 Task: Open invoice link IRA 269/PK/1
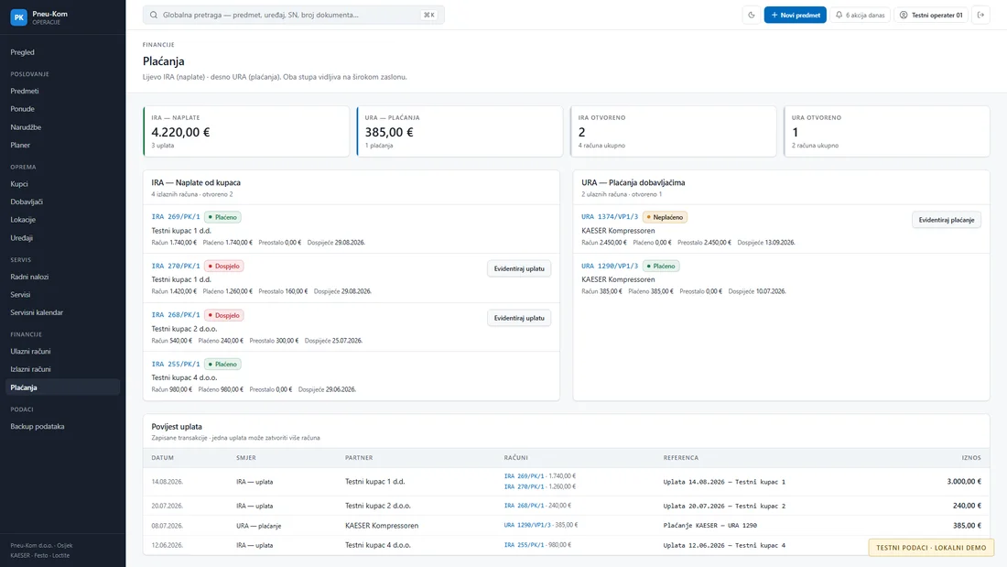click(176, 217)
